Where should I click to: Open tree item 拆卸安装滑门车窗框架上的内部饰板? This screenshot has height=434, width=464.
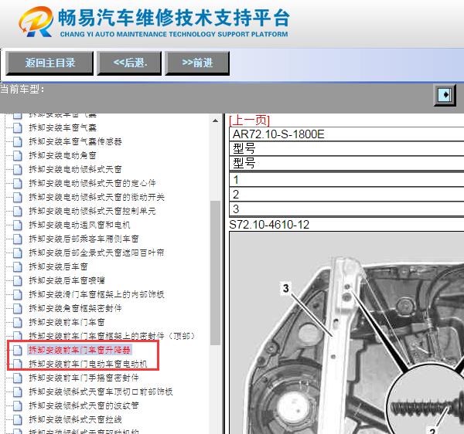pos(97,294)
